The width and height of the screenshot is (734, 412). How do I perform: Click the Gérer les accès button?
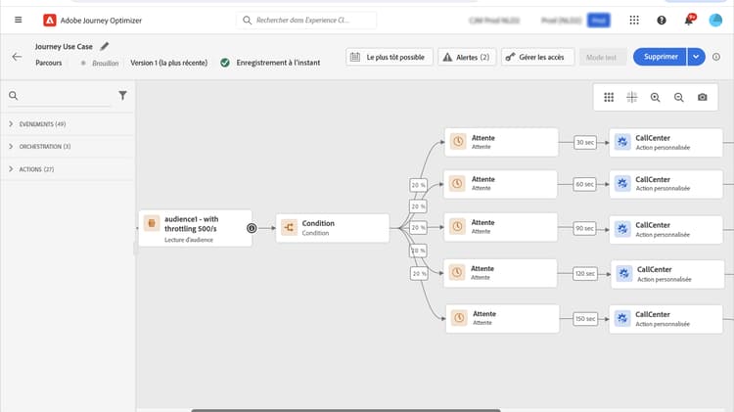[x=537, y=57]
